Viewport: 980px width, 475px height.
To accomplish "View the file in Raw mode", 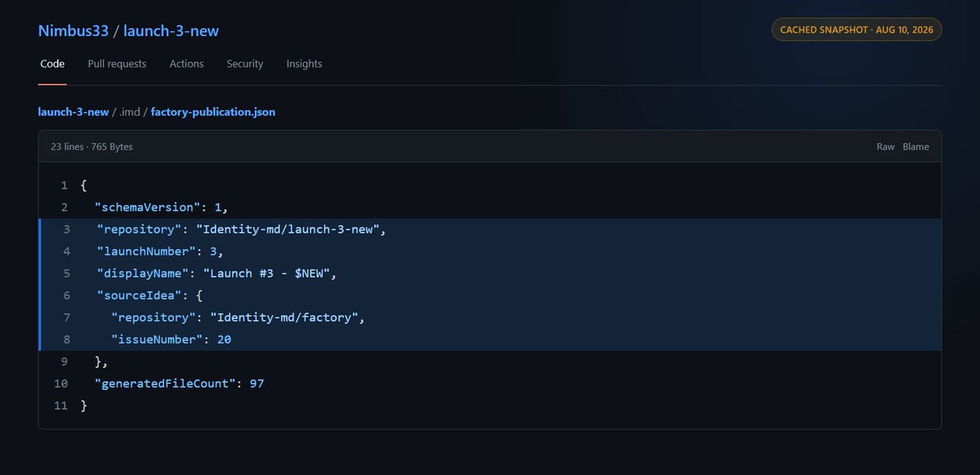I will (x=885, y=147).
